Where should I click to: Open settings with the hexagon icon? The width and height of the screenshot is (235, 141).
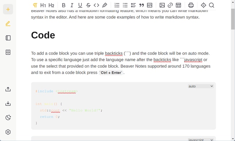click(x=8, y=132)
